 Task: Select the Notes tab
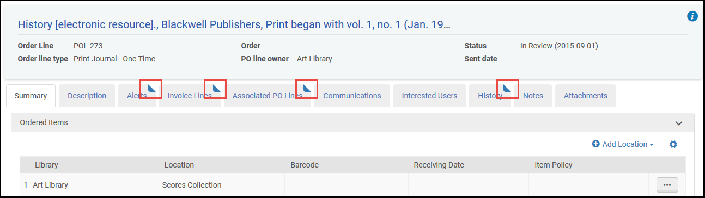(x=533, y=96)
